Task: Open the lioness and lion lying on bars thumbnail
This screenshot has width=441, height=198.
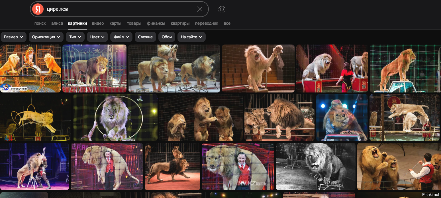Action: click(x=279, y=118)
